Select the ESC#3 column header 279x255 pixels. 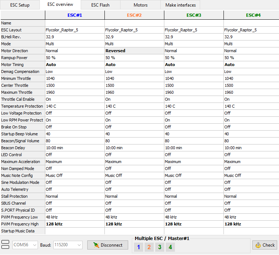[194, 15]
